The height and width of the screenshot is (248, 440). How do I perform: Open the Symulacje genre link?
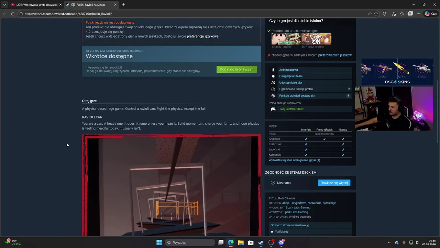[x=329, y=203]
